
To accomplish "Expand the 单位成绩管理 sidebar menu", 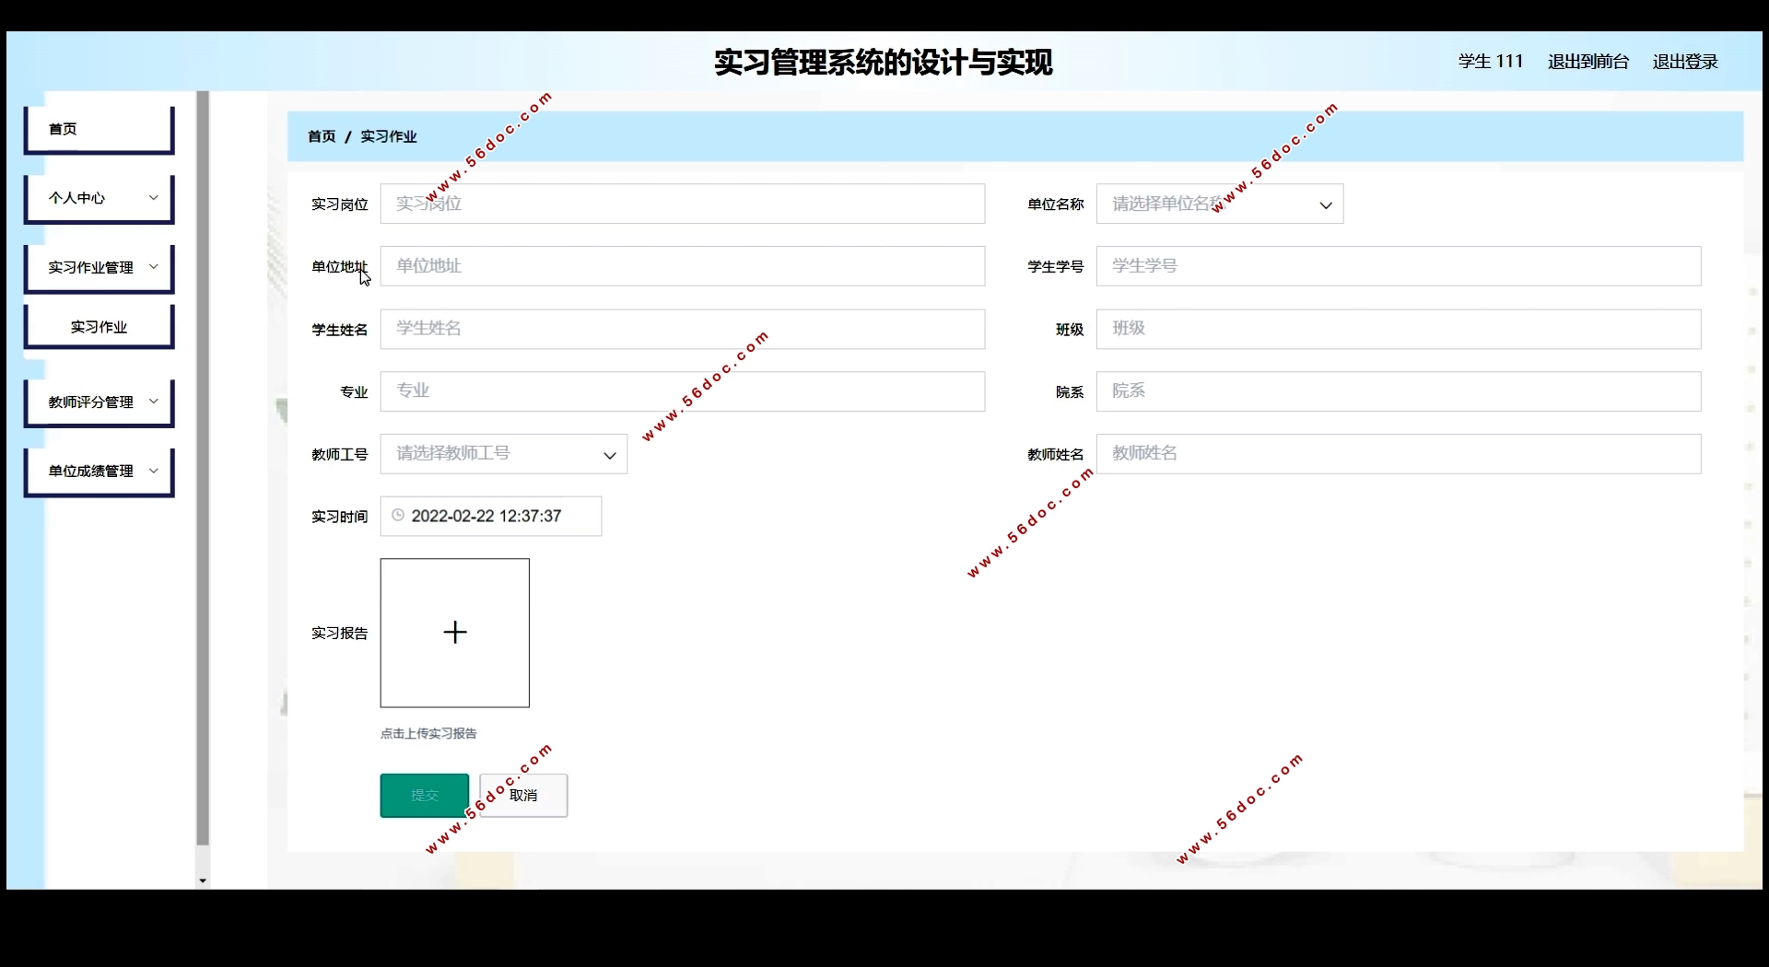I will [100, 472].
